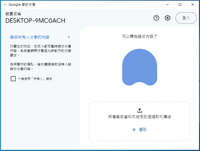Click the 裝置名稱 label
Viewport: 200px width, 151px height.
click(13, 14)
